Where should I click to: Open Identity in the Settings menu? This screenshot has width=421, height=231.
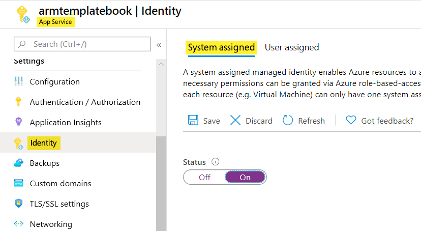(x=43, y=143)
